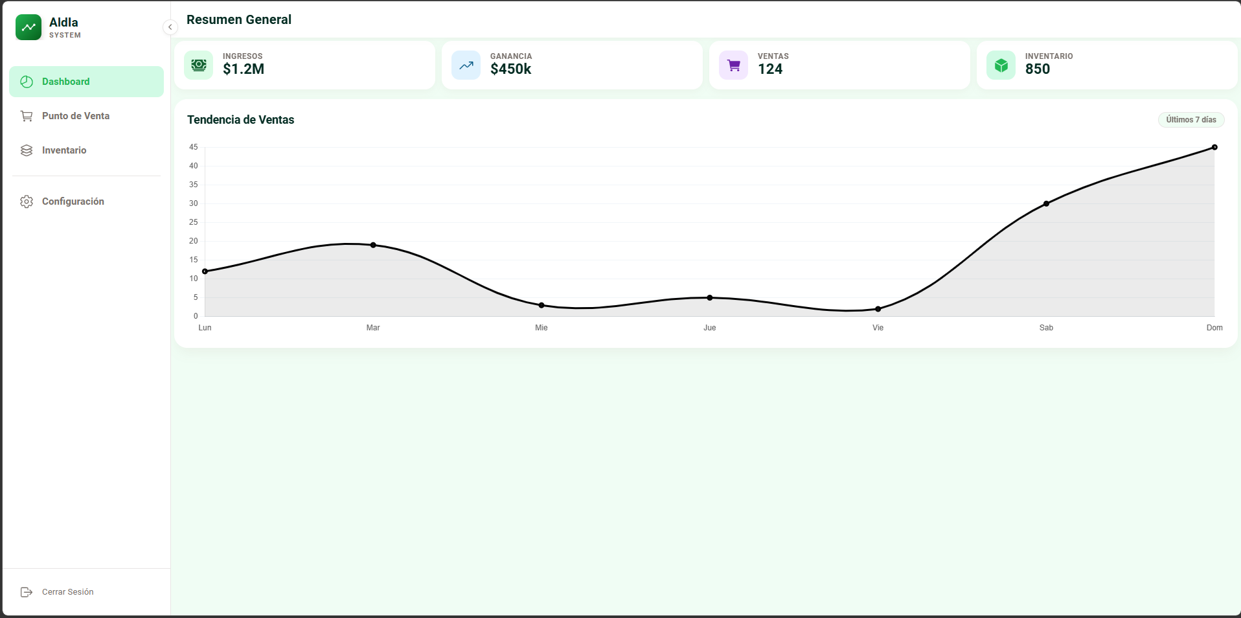Screen dimensions: 1241x618
Task: Click the green box icon on the Inventario card
Action: 1001,65
